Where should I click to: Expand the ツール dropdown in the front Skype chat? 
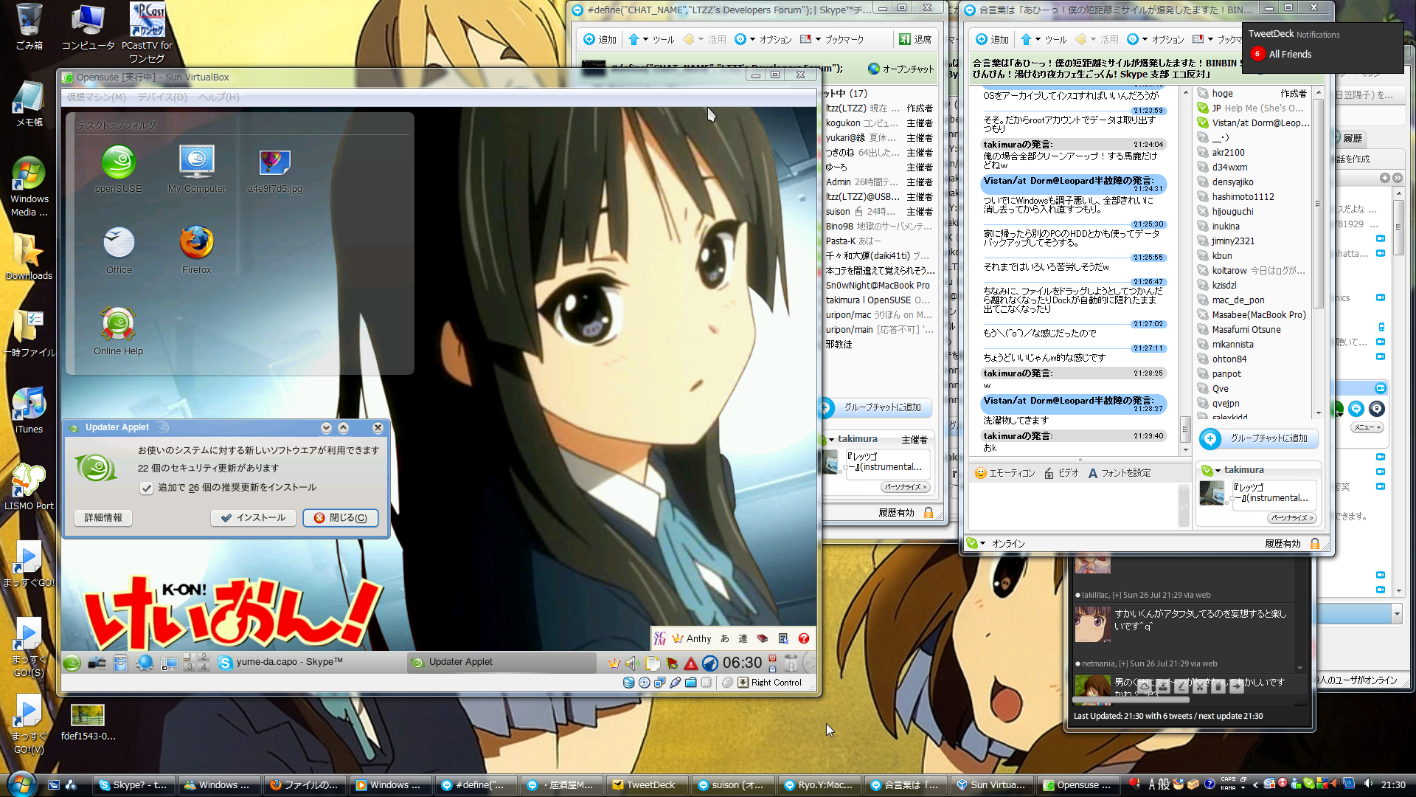1044,39
